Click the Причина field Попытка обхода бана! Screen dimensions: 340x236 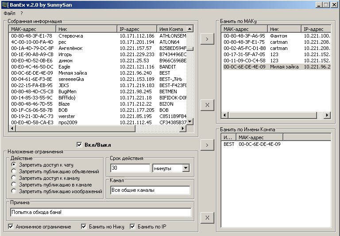coord(101,212)
